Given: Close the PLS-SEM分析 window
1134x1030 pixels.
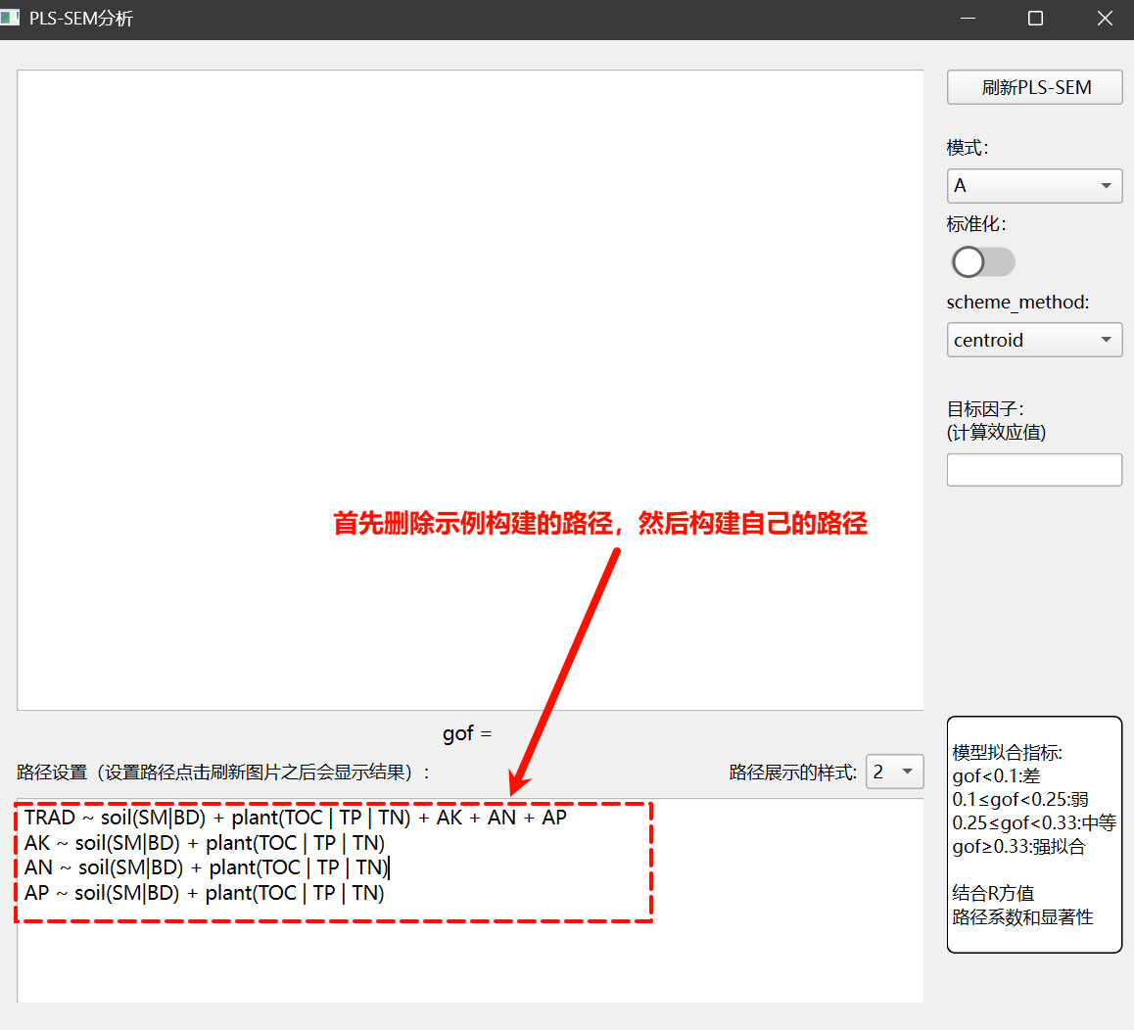Looking at the screenshot, I should tap(1105, 19).
